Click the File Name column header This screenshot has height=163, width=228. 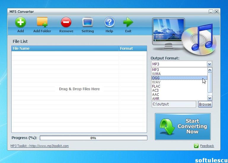coord(65,48)
